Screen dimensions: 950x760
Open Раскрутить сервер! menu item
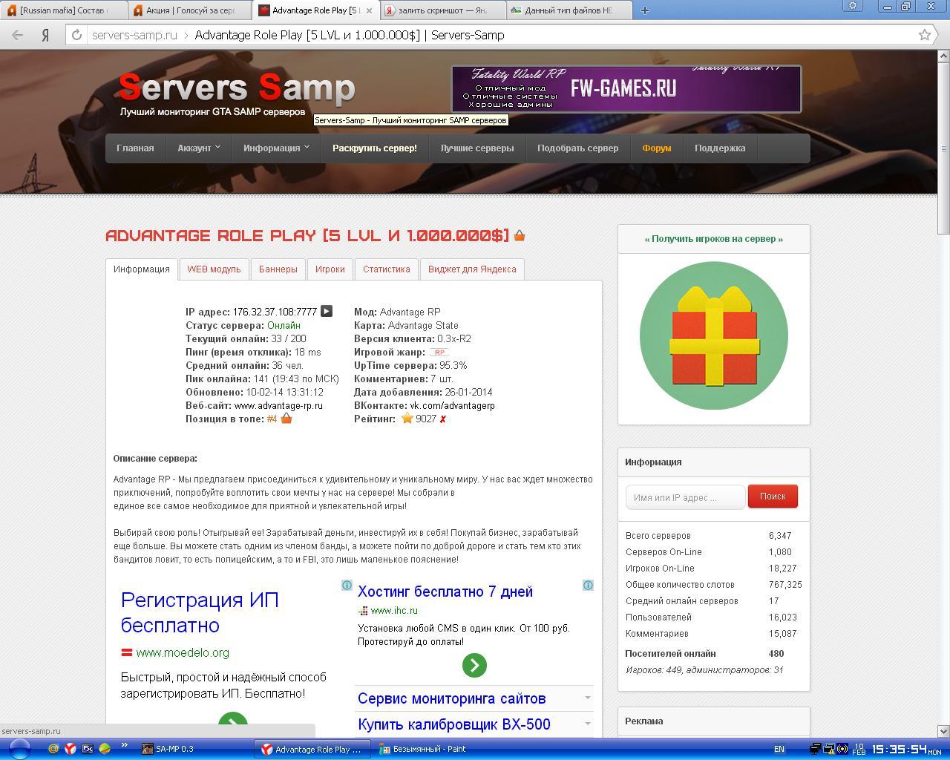(x=375, y=148)
